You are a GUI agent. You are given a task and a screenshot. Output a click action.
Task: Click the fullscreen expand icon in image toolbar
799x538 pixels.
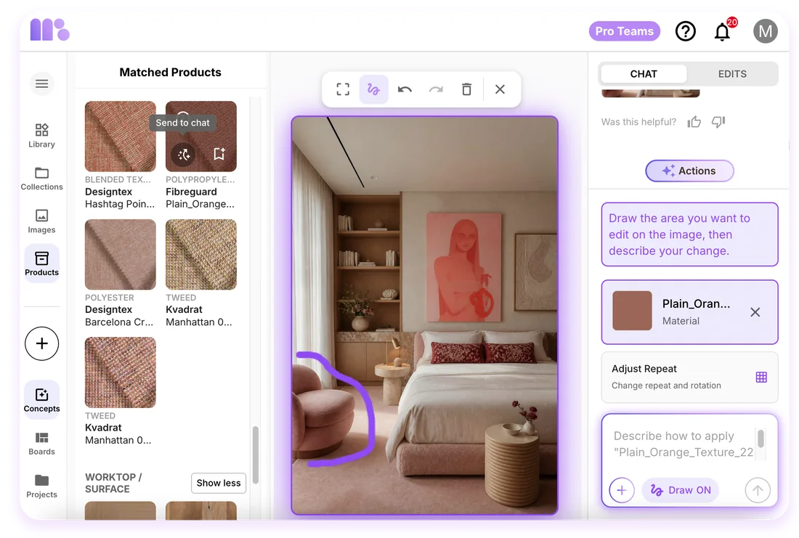(x=343, y=90)
